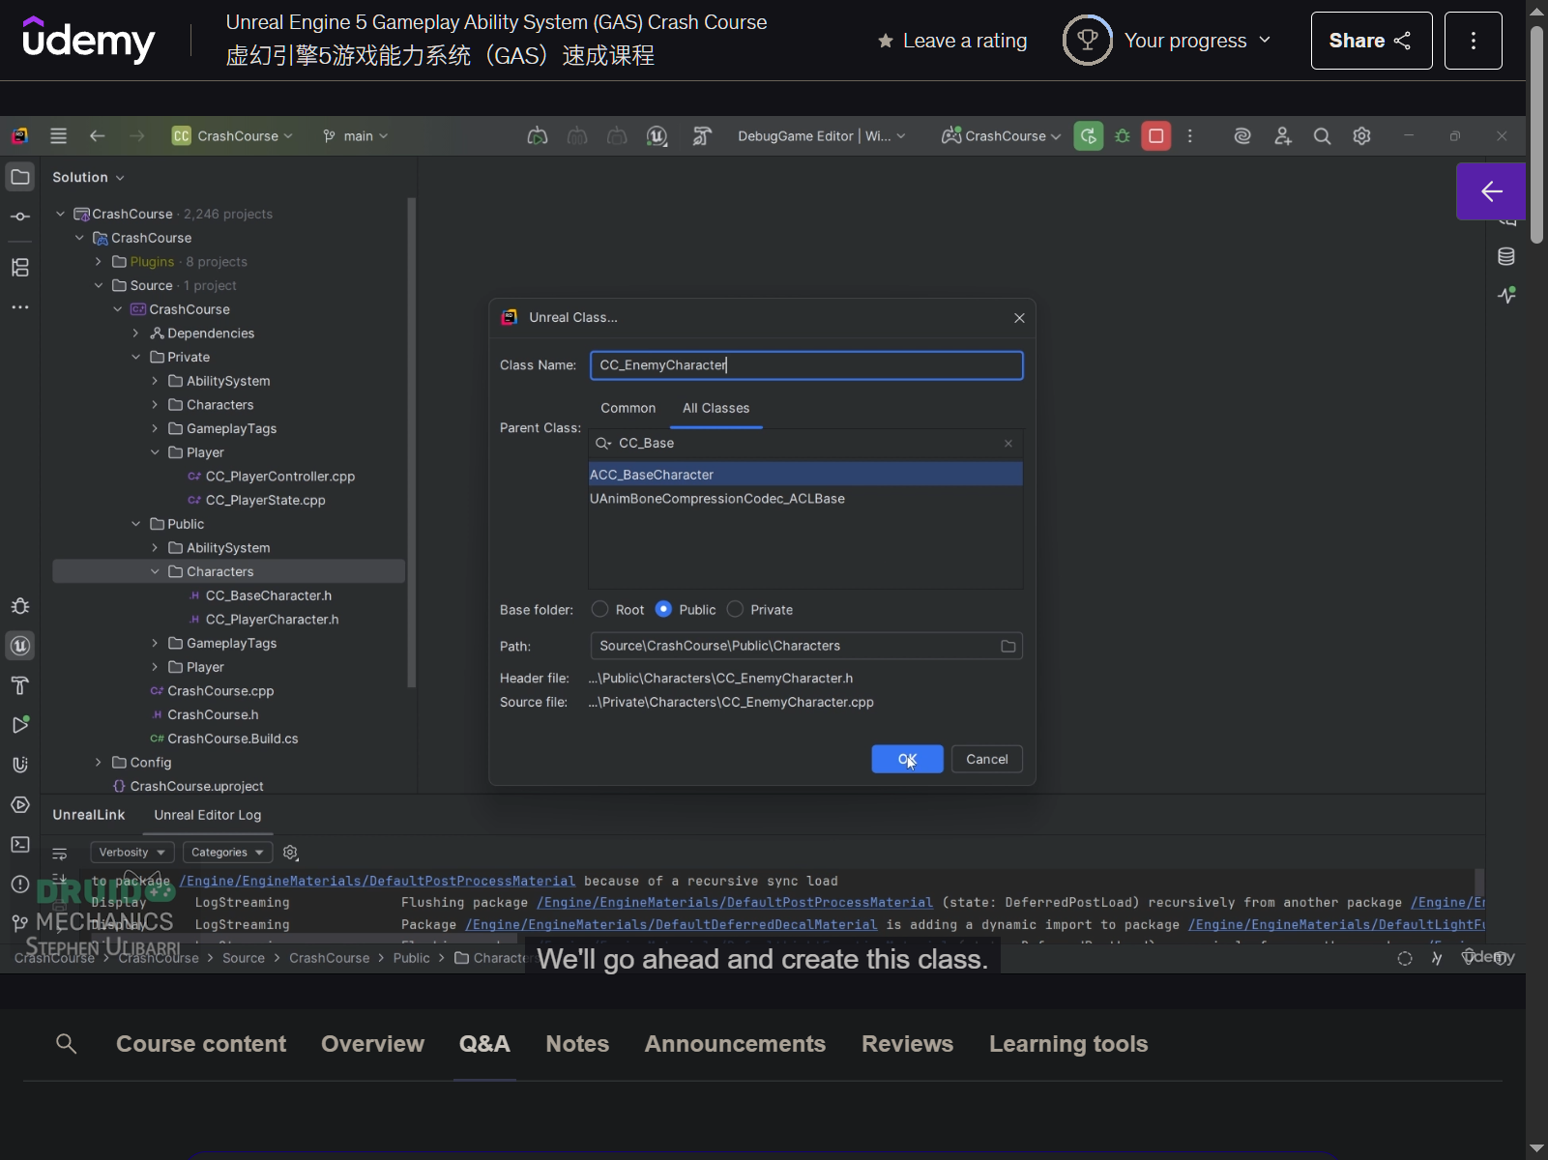Open the Your progress dropdown
Screen dimensions: 1548x1160
point(1167,41)
